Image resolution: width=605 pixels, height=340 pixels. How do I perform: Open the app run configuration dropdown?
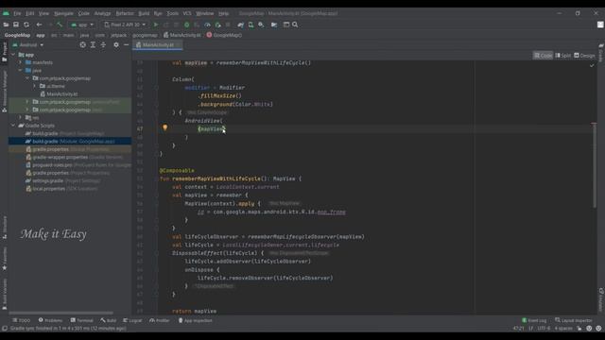(x=82, y=25)
